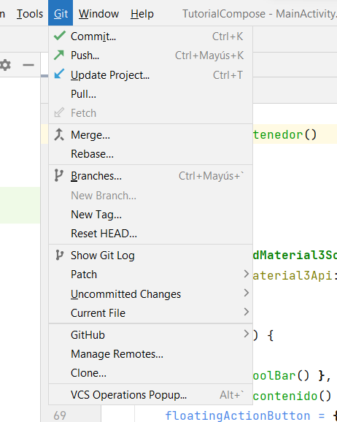Click the Show Git Log icon
Image resolution: width=337 pixels, height=422 pixels.
59,255
